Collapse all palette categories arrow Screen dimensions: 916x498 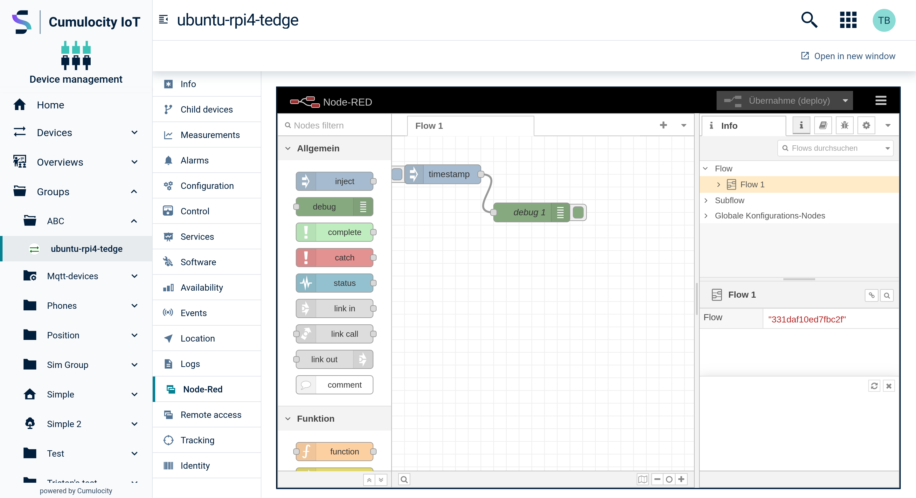369,480
